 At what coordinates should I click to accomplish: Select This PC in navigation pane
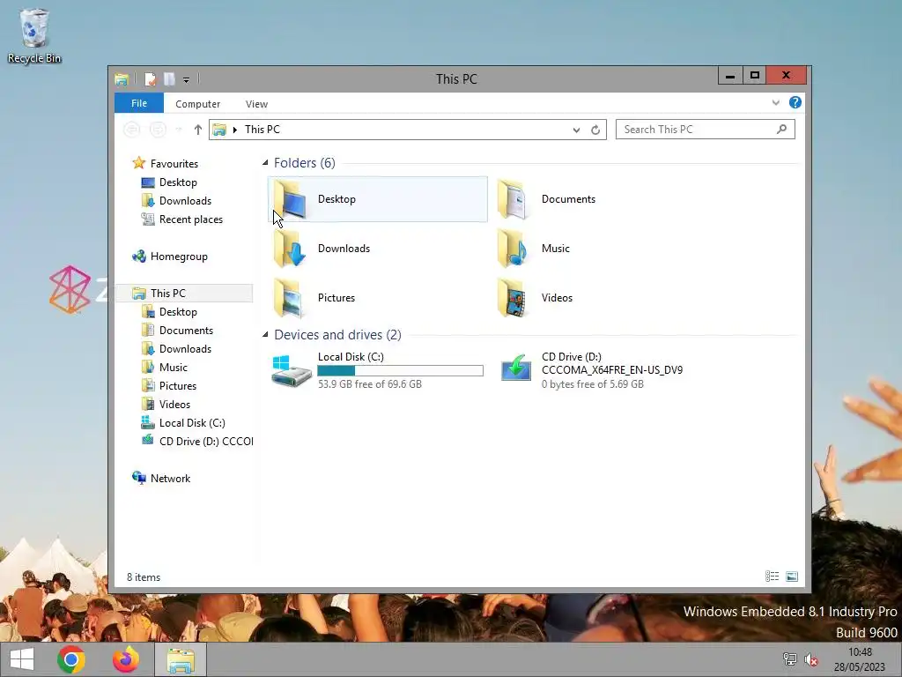click(184, 293)
